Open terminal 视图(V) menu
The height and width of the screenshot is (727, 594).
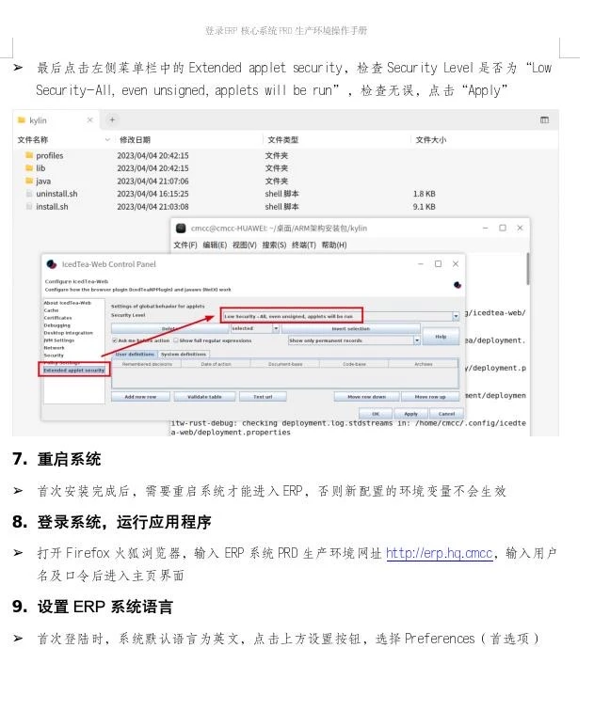[245, 245]
